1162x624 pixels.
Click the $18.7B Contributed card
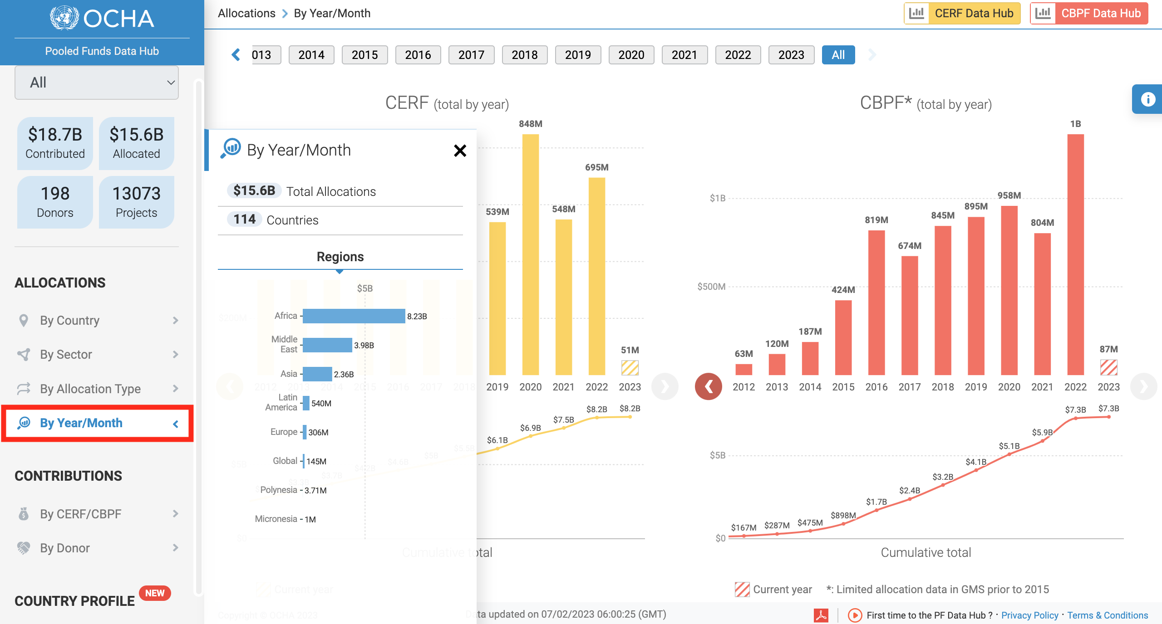55,143
